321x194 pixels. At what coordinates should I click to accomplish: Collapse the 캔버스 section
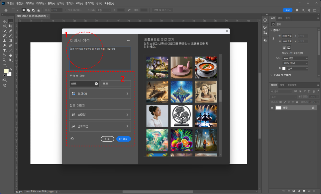pos(271,30)
